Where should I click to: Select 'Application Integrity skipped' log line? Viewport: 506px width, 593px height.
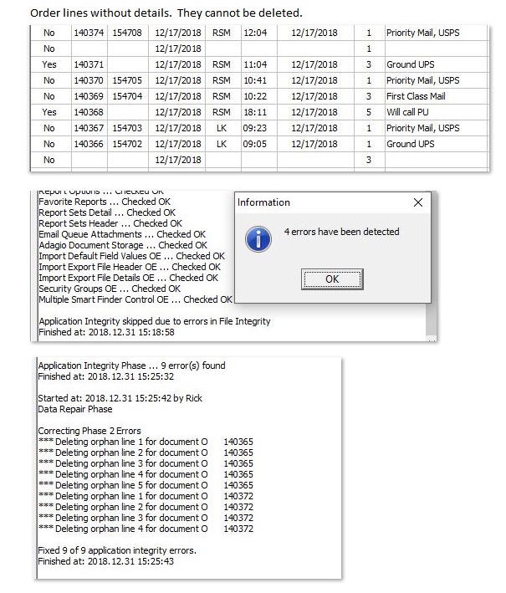click(155, 321)
